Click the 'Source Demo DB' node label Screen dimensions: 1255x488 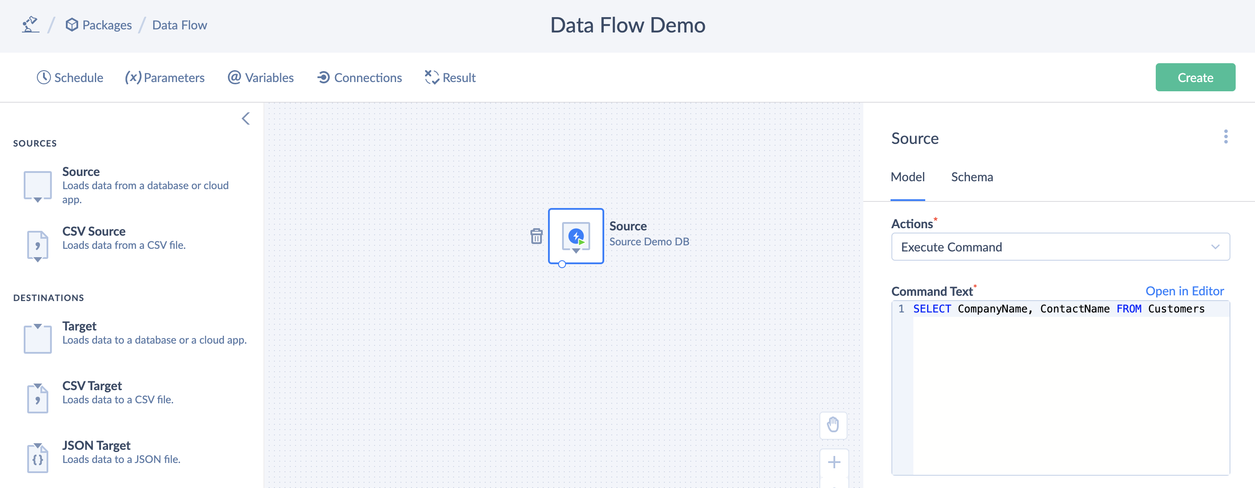[649, 241]
